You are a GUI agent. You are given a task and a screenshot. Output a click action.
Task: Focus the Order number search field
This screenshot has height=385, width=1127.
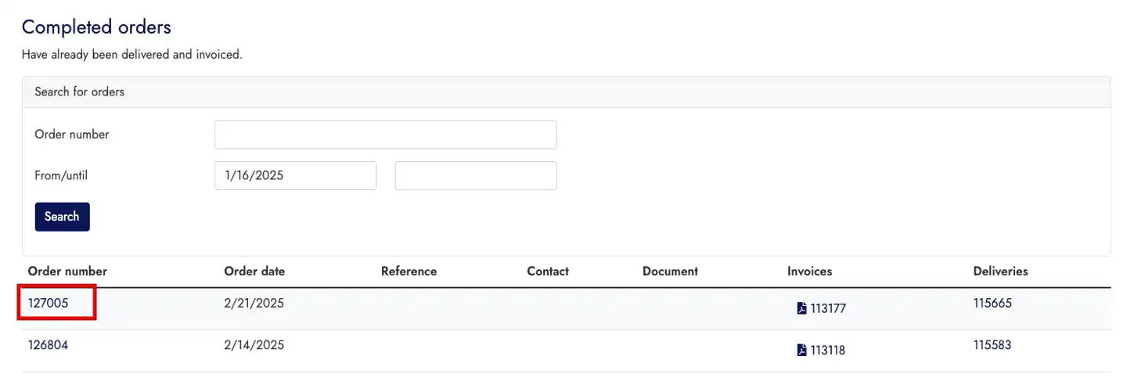point(385,135)
